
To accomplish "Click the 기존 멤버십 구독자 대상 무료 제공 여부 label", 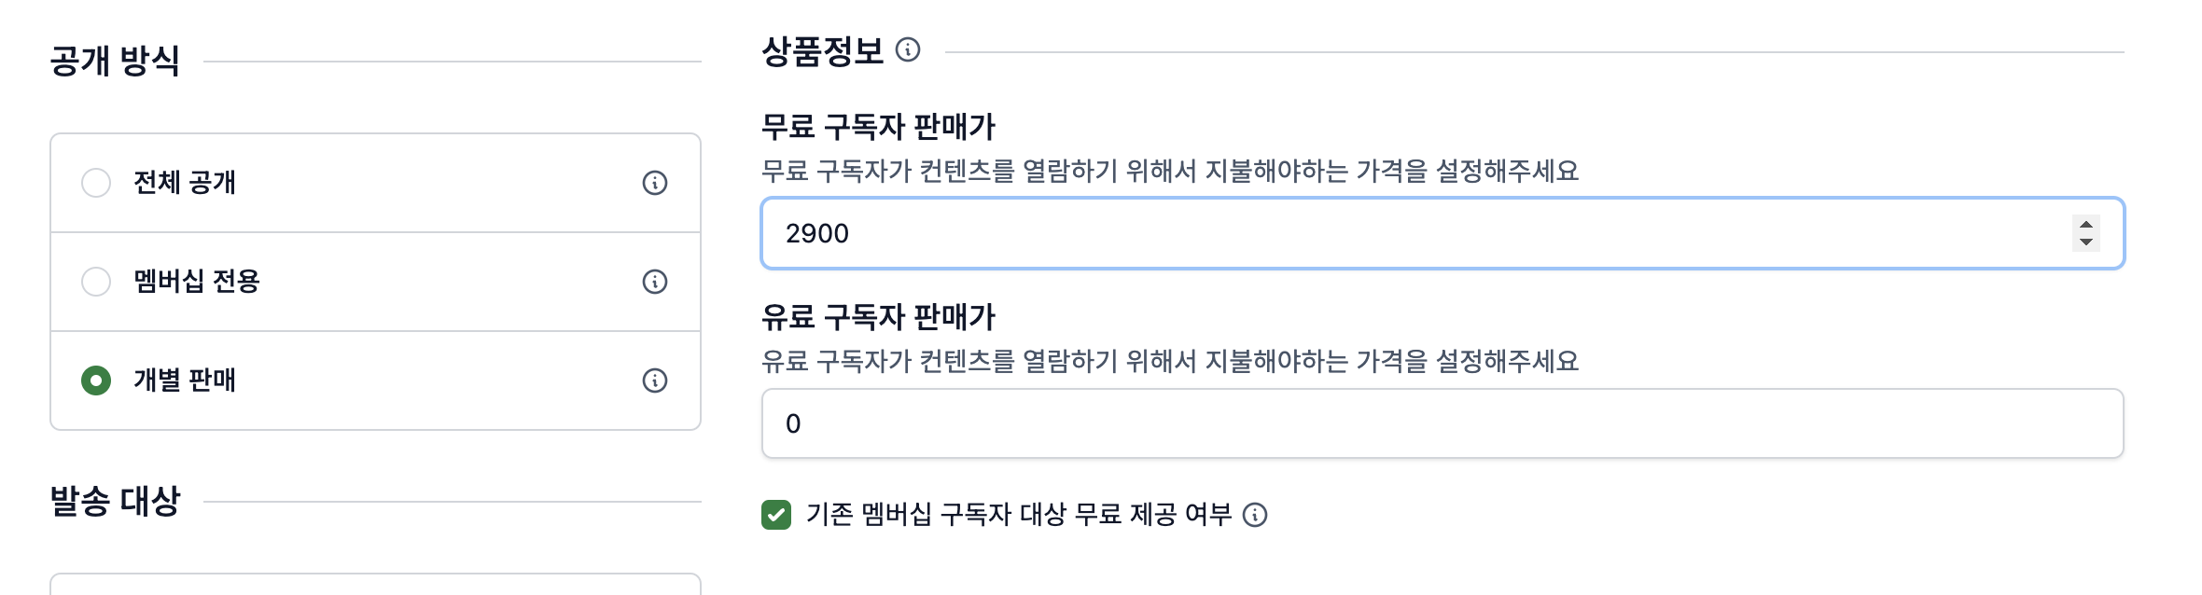I will pyautogui.click(x=1019, y=515).
